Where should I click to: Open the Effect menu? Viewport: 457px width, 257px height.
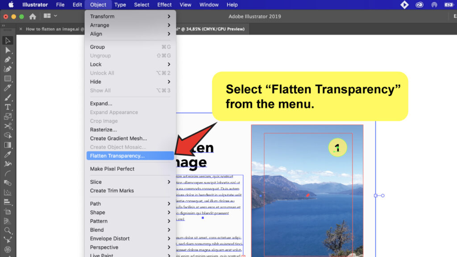(164, 4)
